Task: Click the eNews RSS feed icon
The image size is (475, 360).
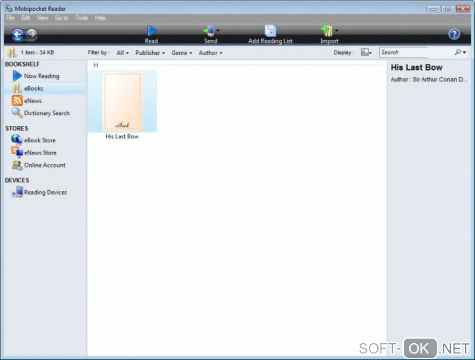Action: click(17, 100)
